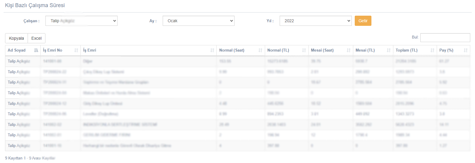Sort by Pay (%) column icon
Screen dimensions: 475x163
click(465, 50)
